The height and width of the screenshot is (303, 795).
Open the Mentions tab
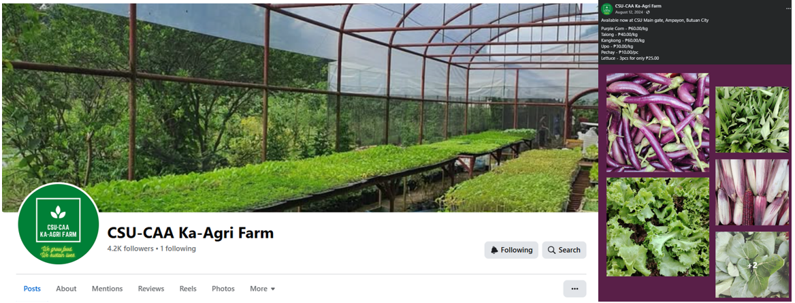point(107,289)
